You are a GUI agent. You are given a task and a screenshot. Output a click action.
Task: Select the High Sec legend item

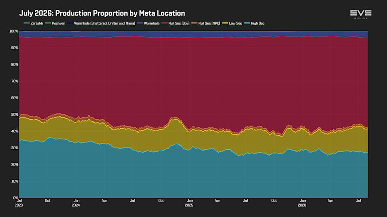(254, 24)
